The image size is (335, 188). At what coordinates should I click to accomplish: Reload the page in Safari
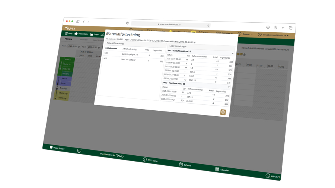[x=208, y=26]
